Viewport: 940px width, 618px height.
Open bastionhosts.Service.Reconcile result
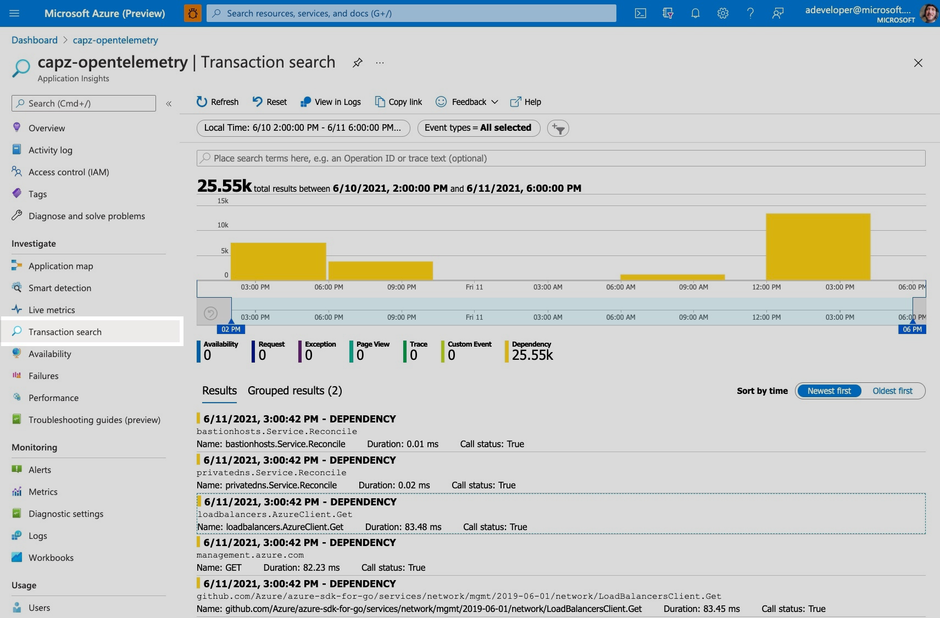tap(561, 431)
